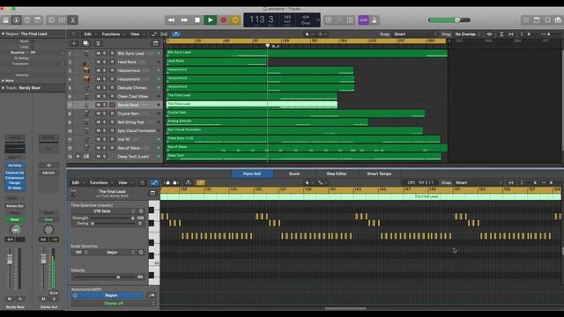Open the Alchemy instrument slot

coord(15,166)
